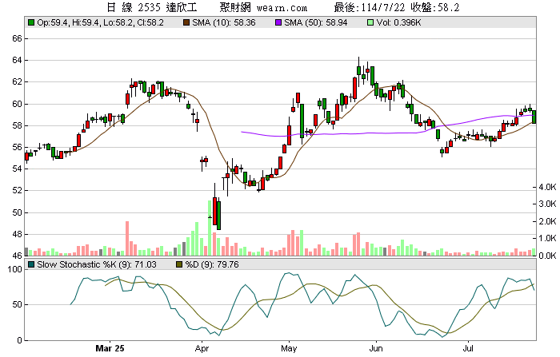The image size is (560, 357).
Task: Click the '100' stochastic axis label
Action: tap(15, 269)
